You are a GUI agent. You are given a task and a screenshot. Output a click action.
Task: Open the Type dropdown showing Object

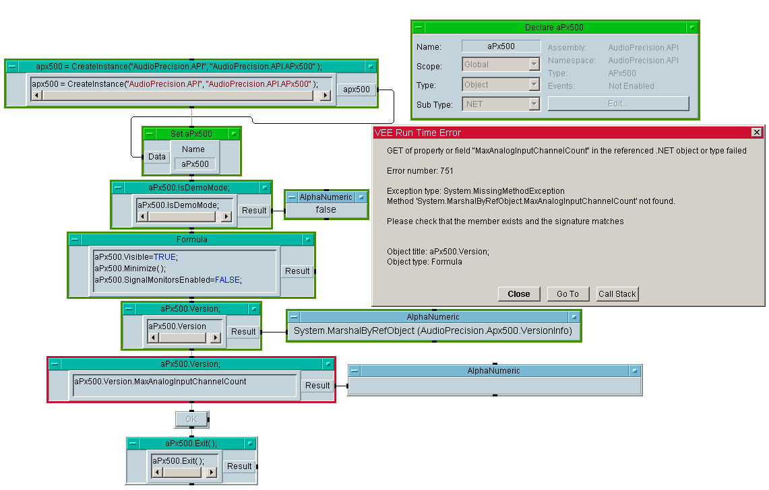534,85
